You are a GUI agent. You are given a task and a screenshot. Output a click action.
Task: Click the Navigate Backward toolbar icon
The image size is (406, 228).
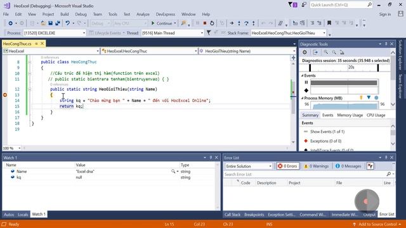pos(10,23)
